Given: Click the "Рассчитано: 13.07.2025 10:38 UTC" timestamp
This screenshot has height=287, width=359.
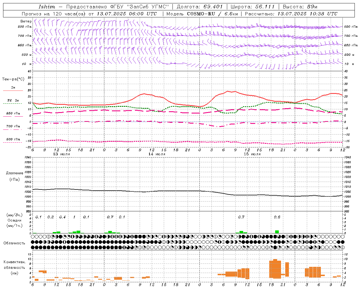Looking at the screenshot, I should (x=291, y=14).
